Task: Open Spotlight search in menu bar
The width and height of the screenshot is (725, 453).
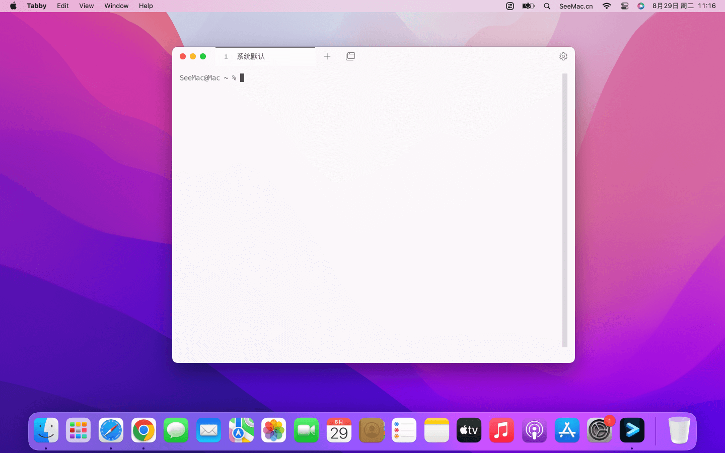Action: [x=547, y=6]
